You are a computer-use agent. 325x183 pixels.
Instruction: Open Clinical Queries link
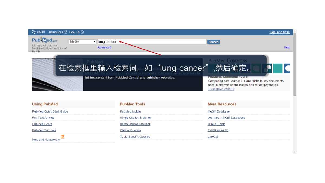[130, 130]
